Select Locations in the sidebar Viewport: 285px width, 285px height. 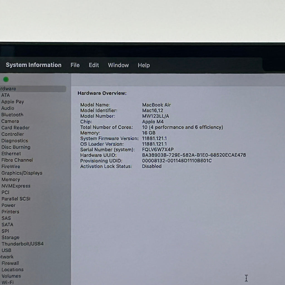pyautogui.click(x=13, y=270)
